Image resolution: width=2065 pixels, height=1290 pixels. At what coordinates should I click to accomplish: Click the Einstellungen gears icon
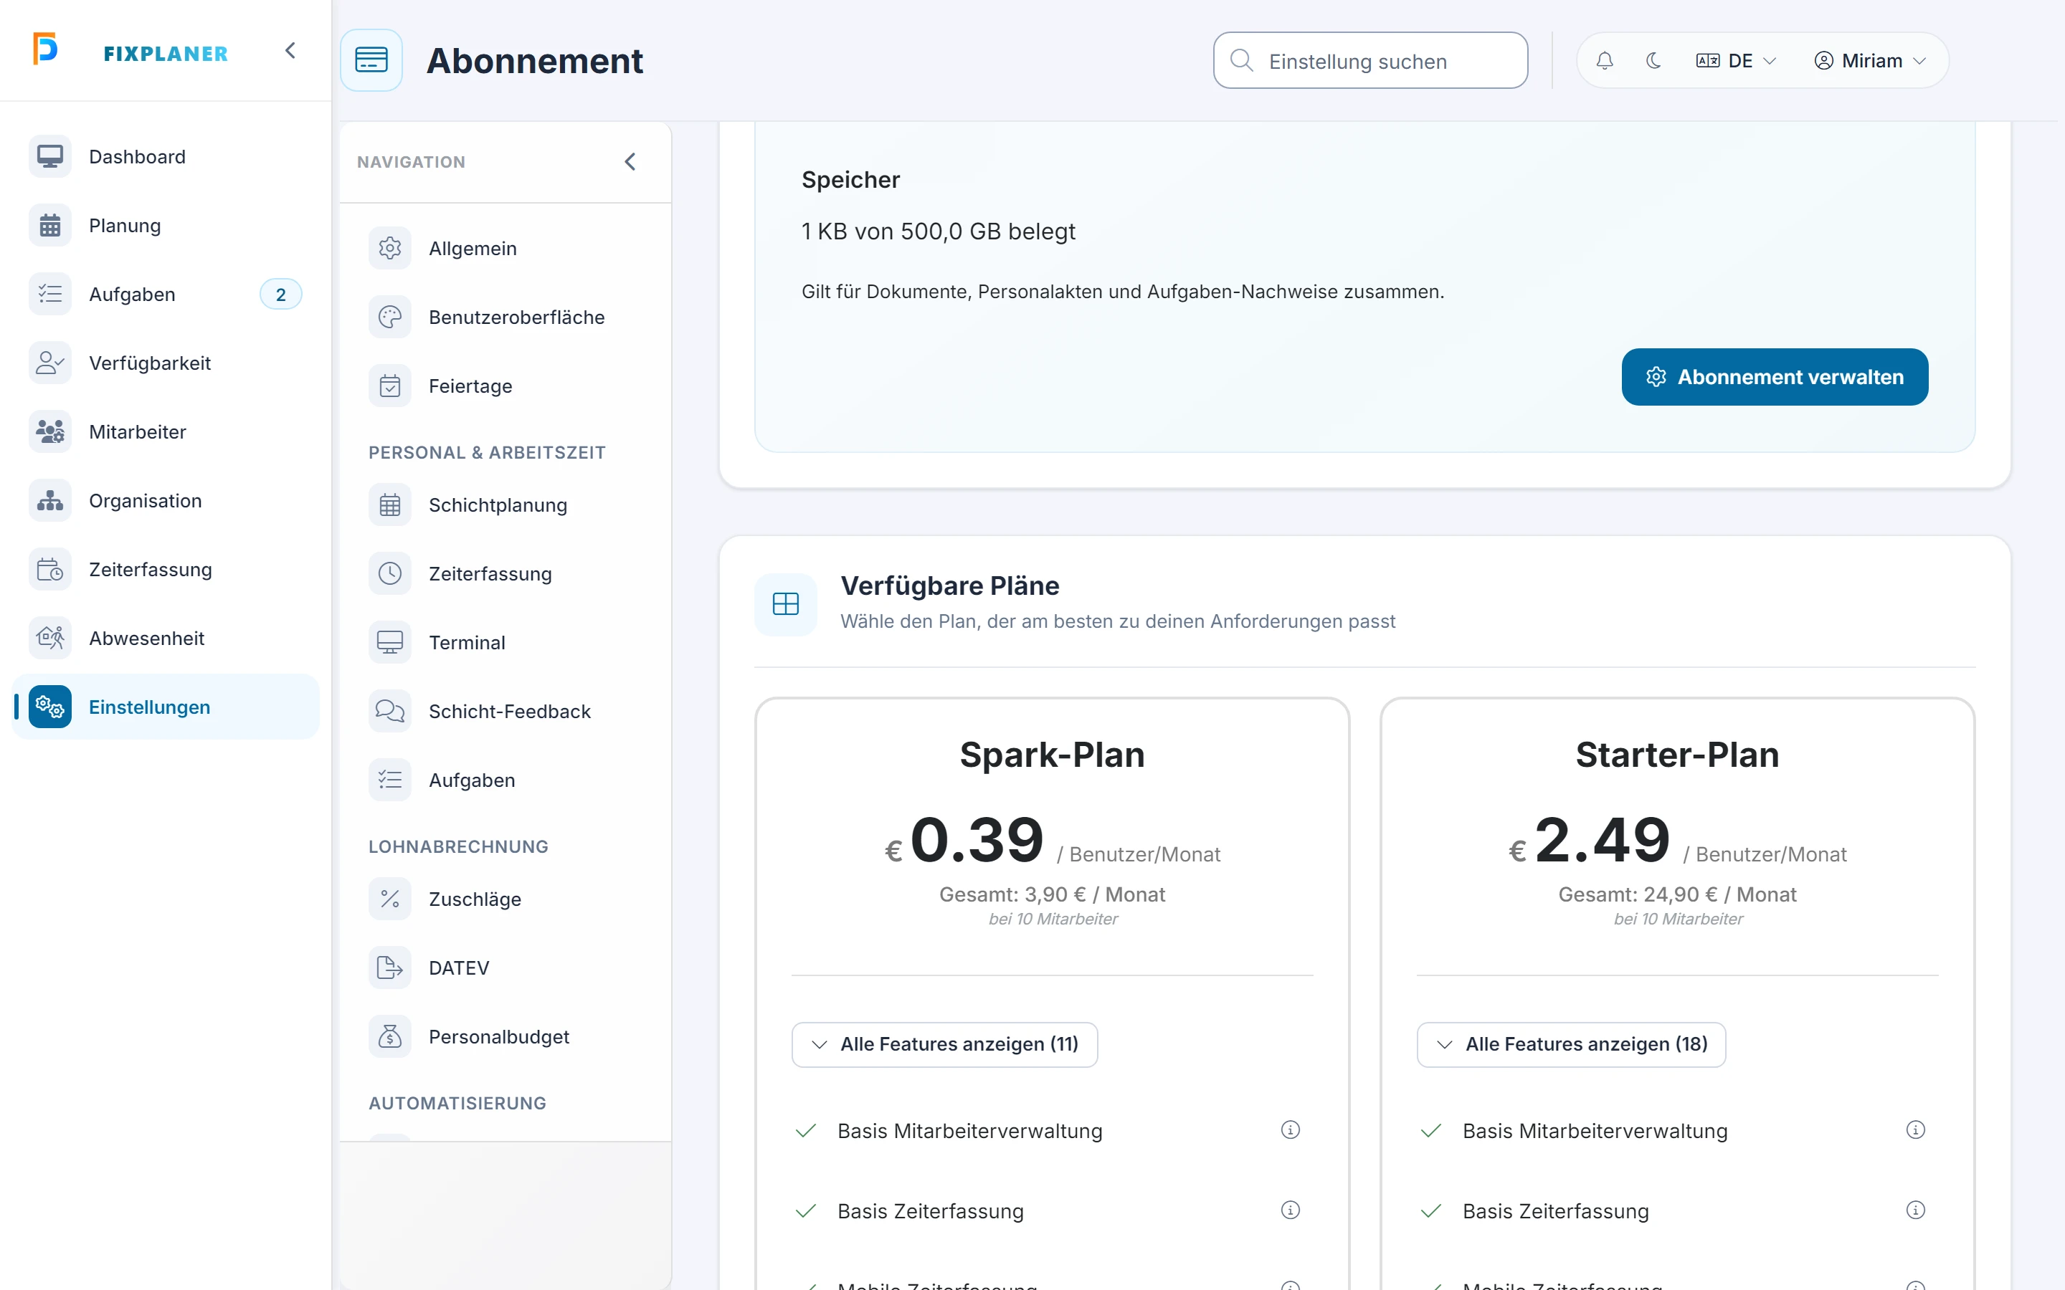point(50,707)
